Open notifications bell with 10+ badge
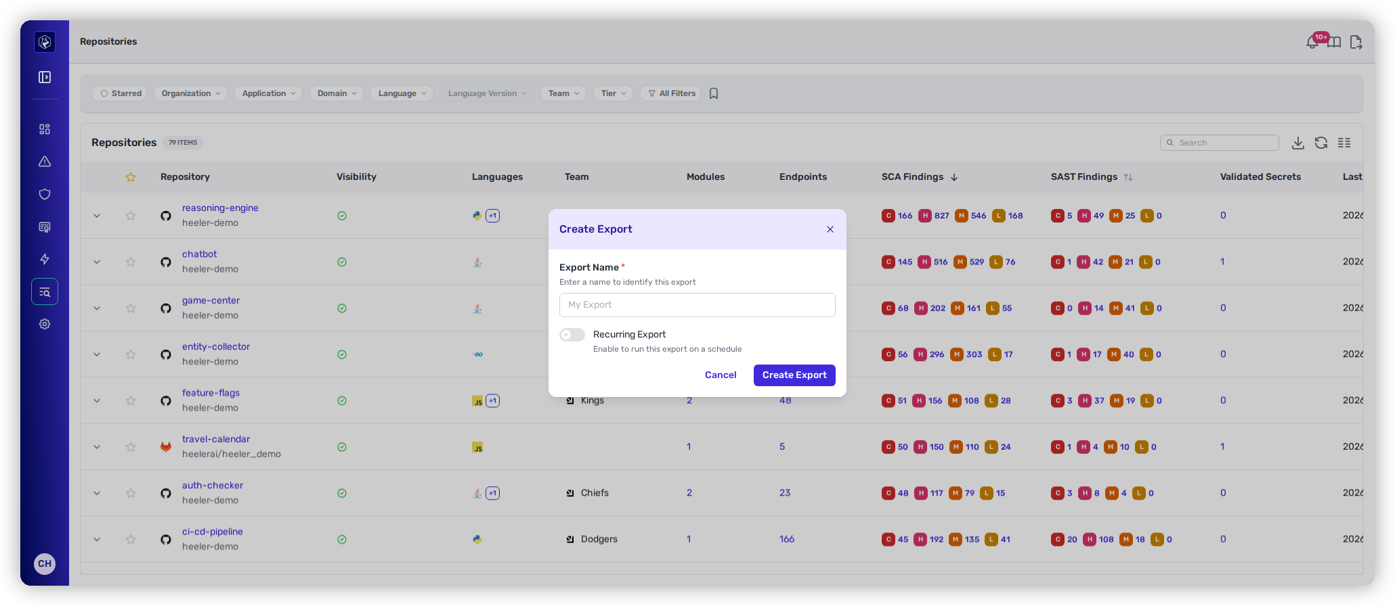Screen dimensions: 1395x606 coord(1314,42)
